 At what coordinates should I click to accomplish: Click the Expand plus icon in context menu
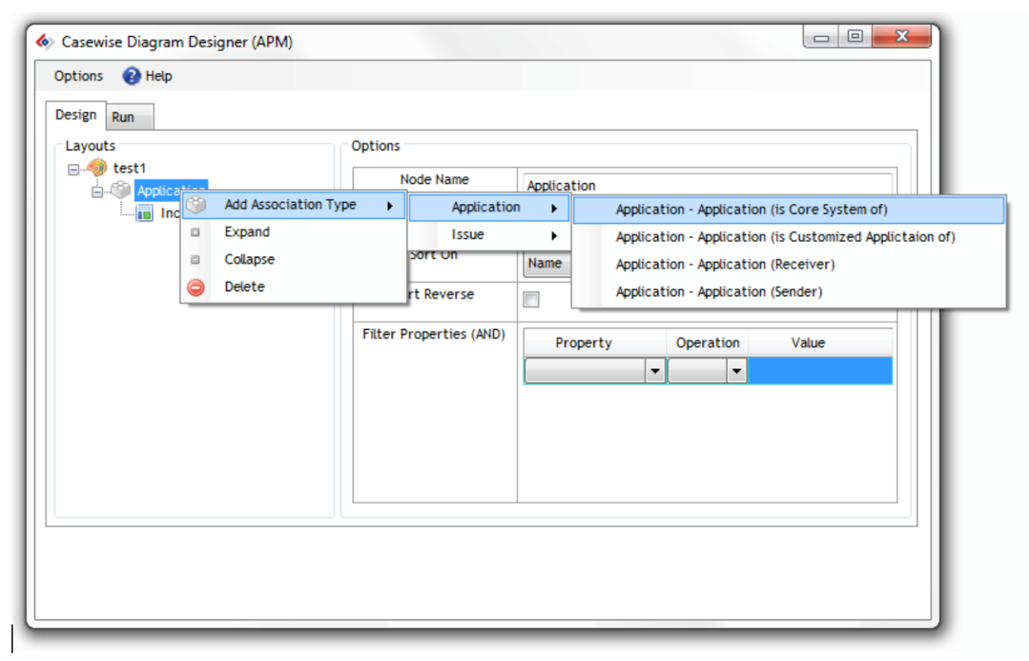click(196, 232)
